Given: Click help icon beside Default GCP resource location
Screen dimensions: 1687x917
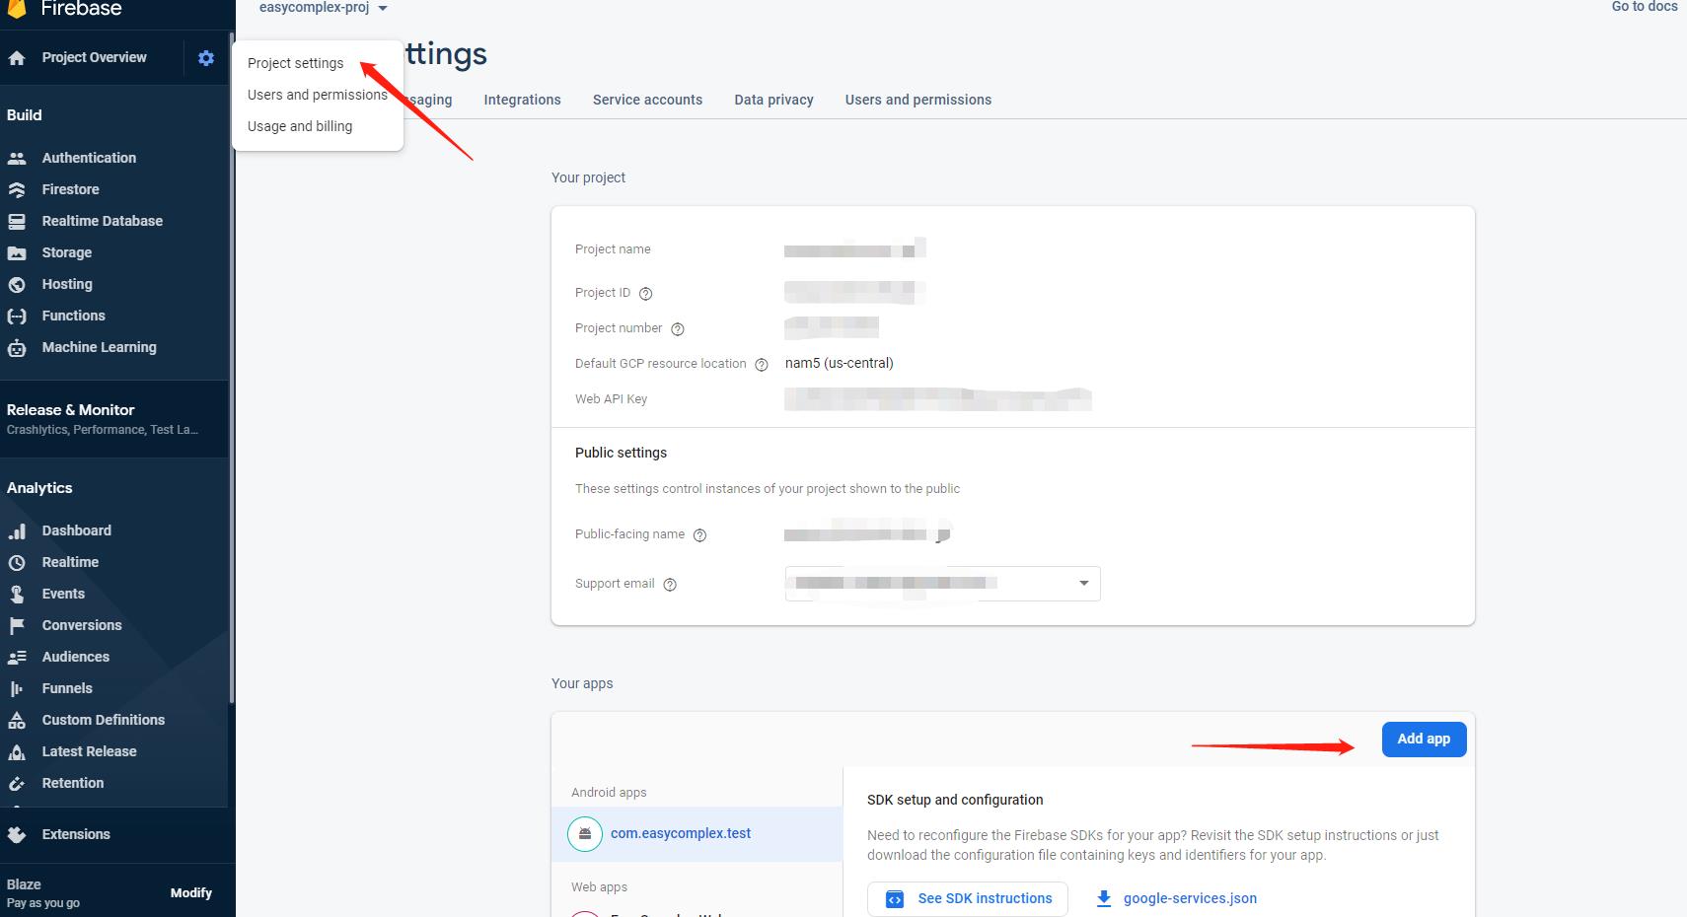Looking at the screenshot, I should pyautogui.click(x=762, y=364).
